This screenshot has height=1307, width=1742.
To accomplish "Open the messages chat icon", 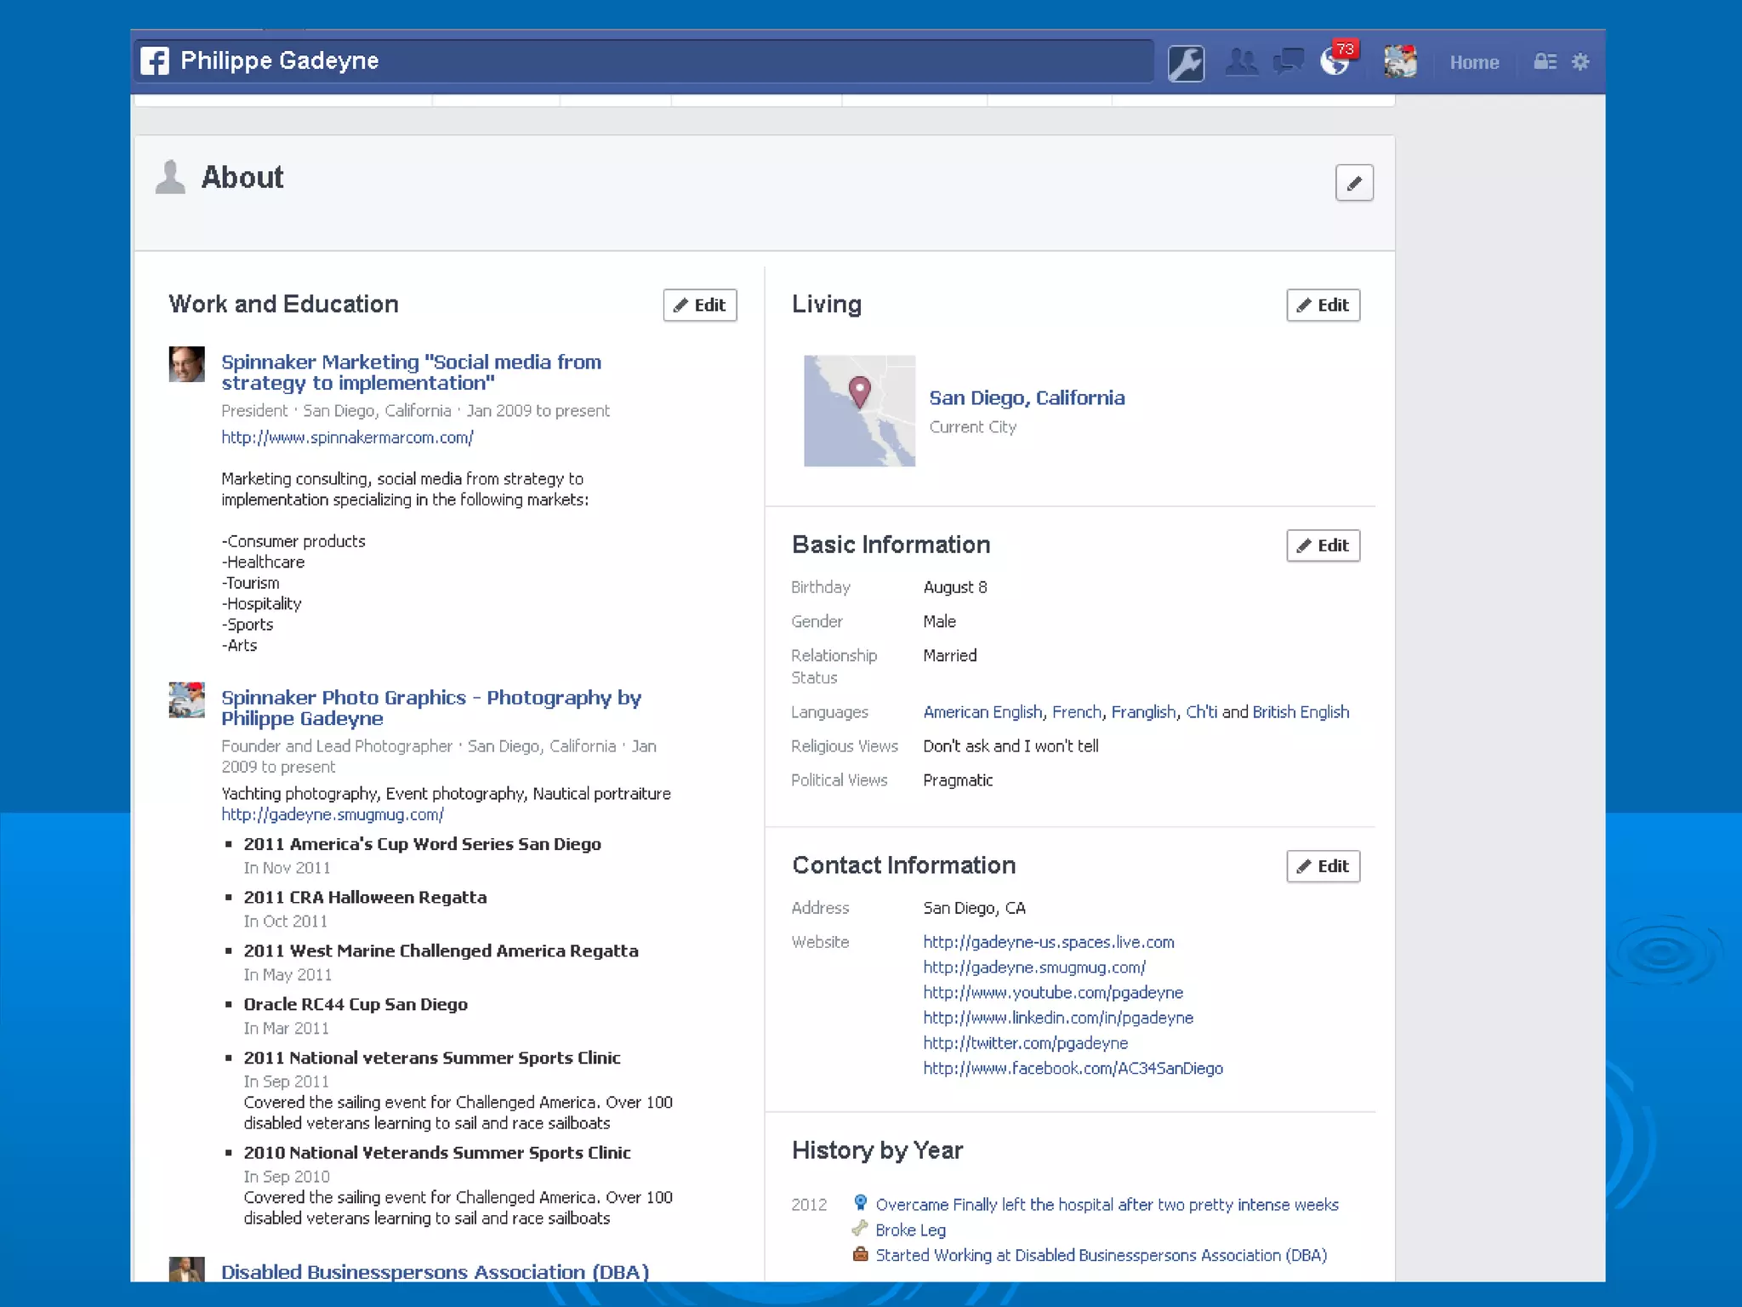I will (x=1288, y=62).
